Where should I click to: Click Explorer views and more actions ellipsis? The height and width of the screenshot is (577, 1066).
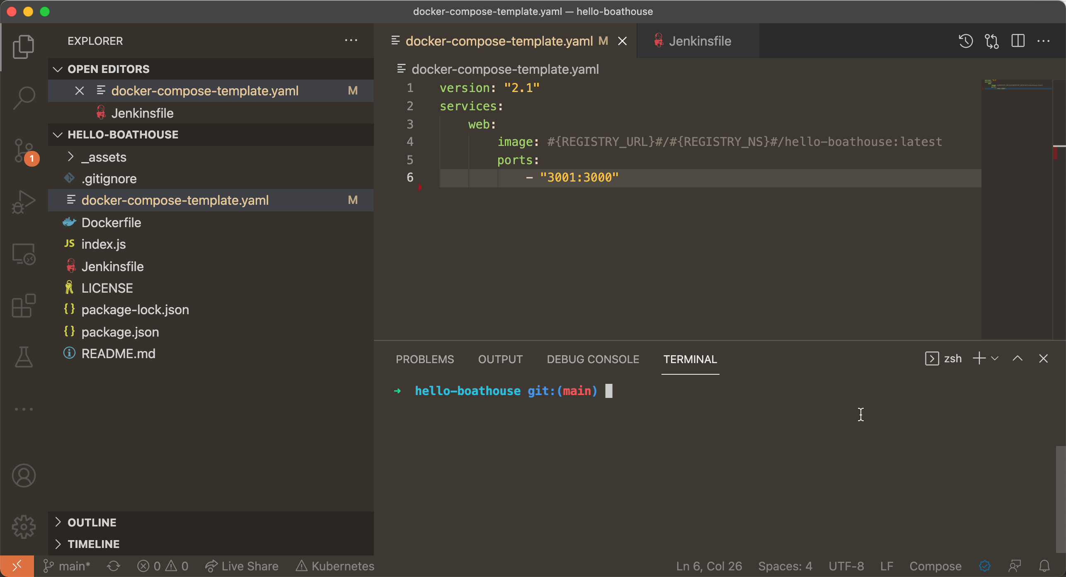click(x=351, y=41)
